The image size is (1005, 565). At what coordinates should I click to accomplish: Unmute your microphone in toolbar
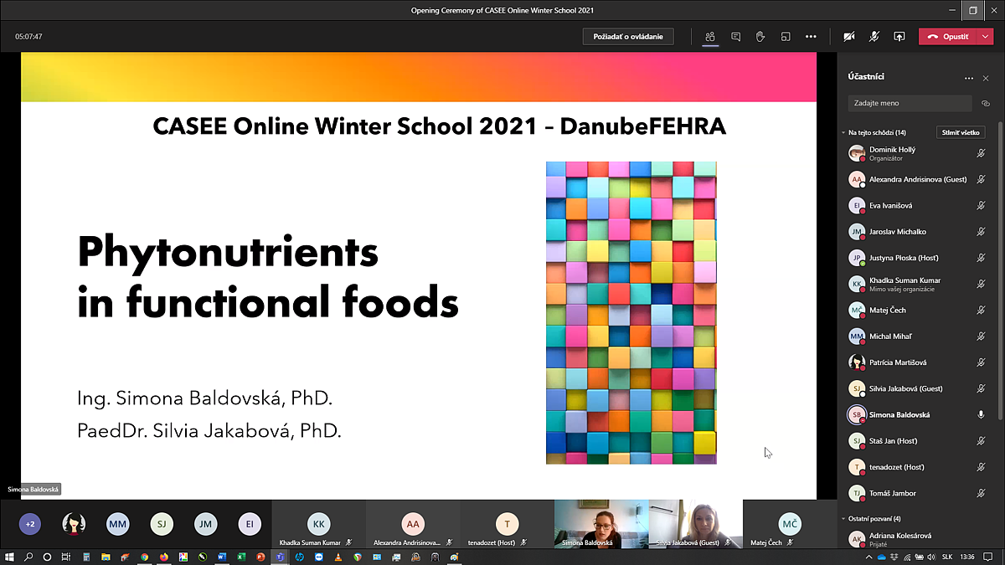[874, 37]
